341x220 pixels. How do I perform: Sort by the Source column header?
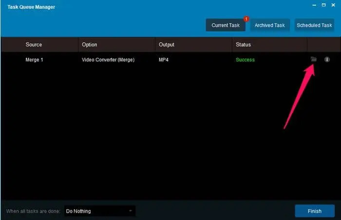[34, 45]
